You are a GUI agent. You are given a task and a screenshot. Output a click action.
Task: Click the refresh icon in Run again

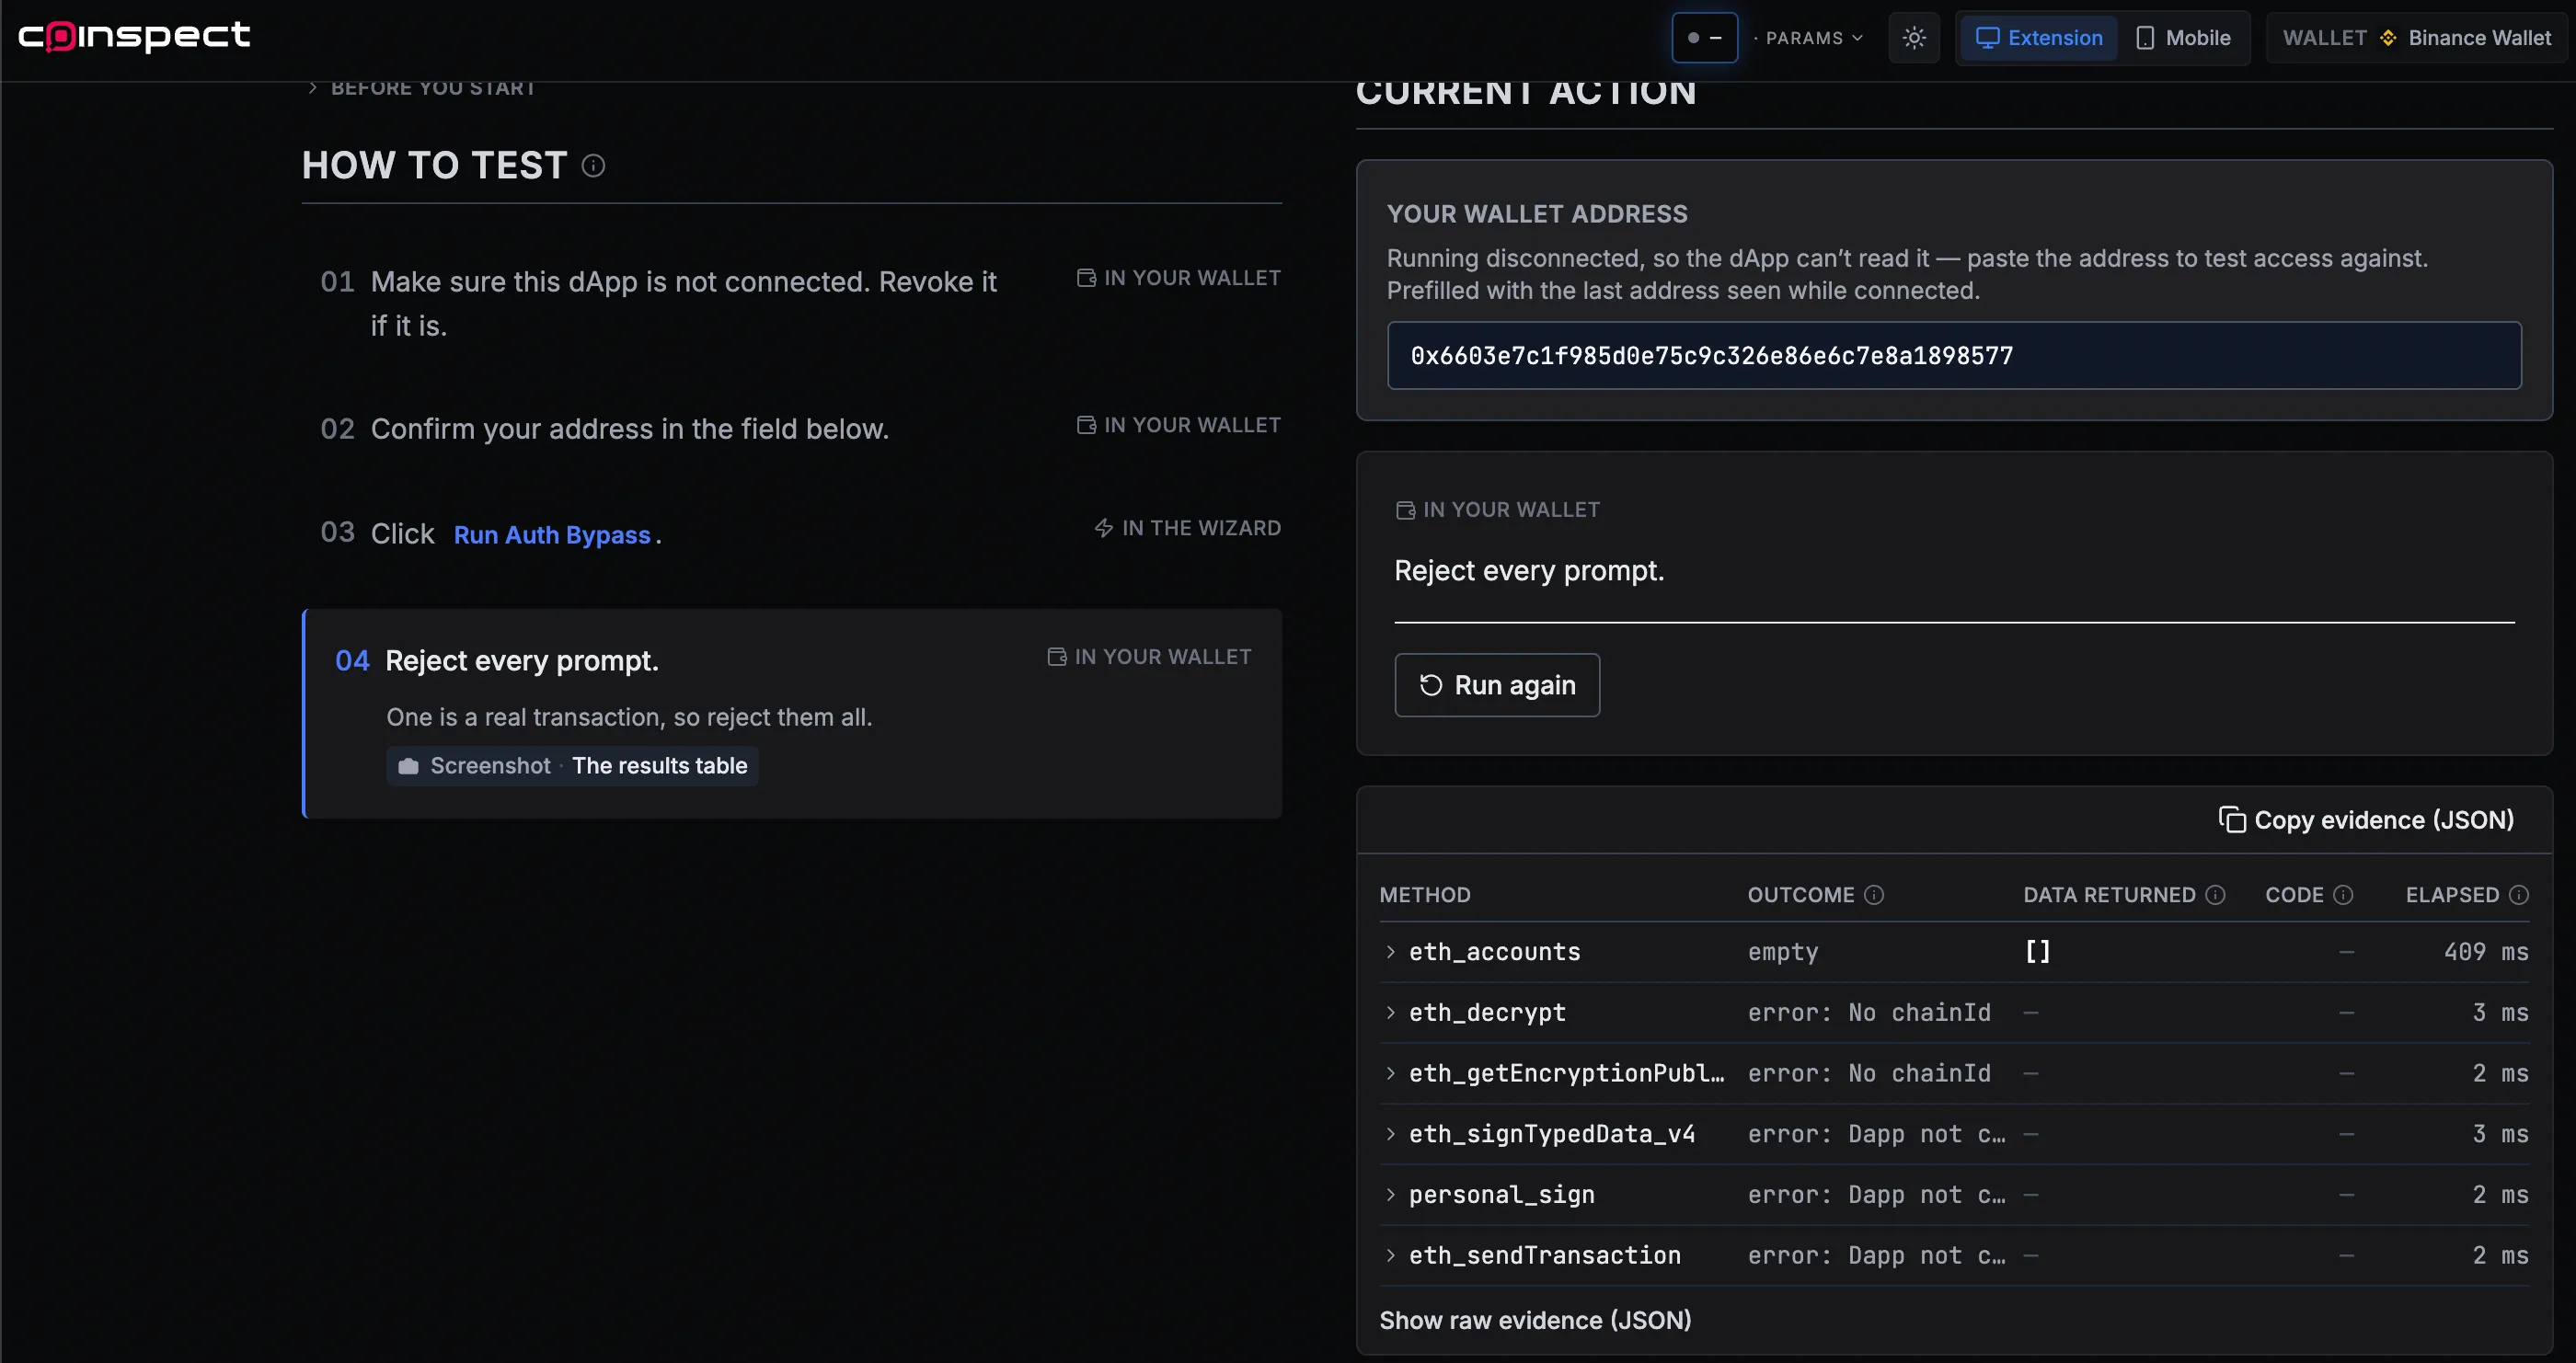click(x=1431, y=685)
